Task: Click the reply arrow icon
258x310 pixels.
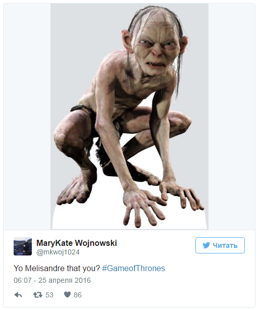Action: [18, 295]
